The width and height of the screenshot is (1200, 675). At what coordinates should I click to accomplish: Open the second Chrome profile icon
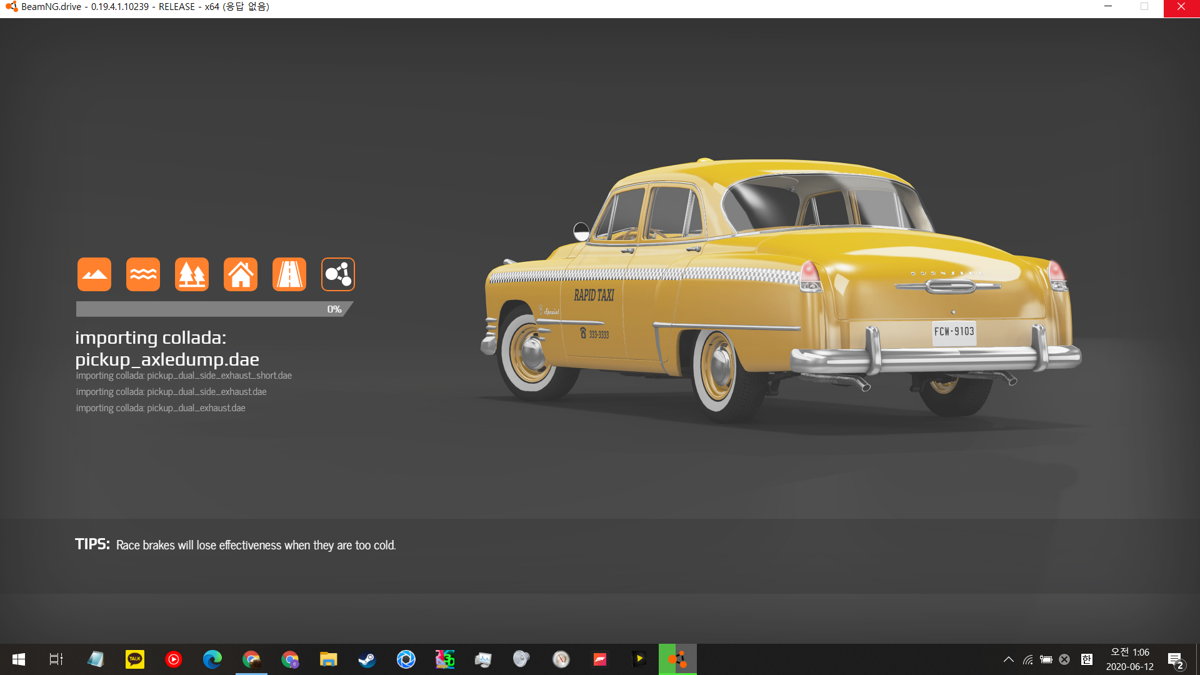tap(290, 659)
